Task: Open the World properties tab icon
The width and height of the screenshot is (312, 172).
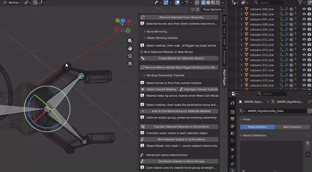Action: coord(232,140)
